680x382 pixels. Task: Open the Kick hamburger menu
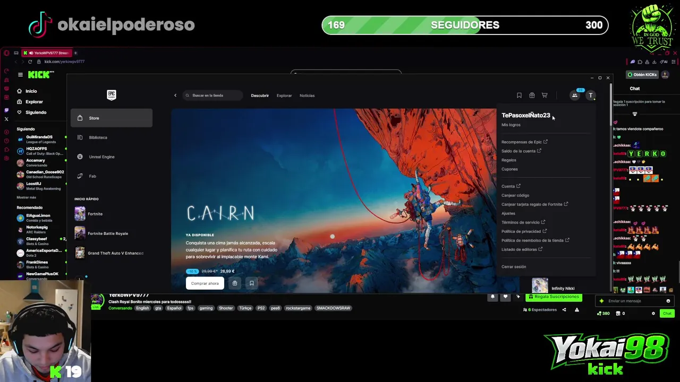[x=20, y=75]
